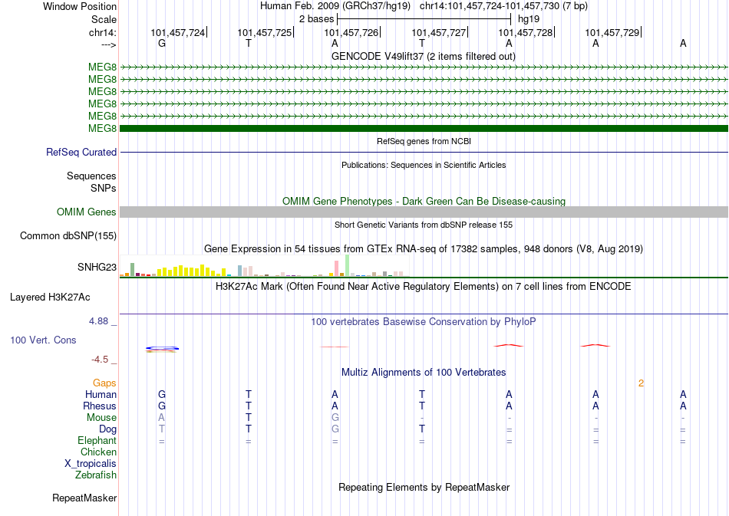Click the Zebrafish species label

coord(96,475)
